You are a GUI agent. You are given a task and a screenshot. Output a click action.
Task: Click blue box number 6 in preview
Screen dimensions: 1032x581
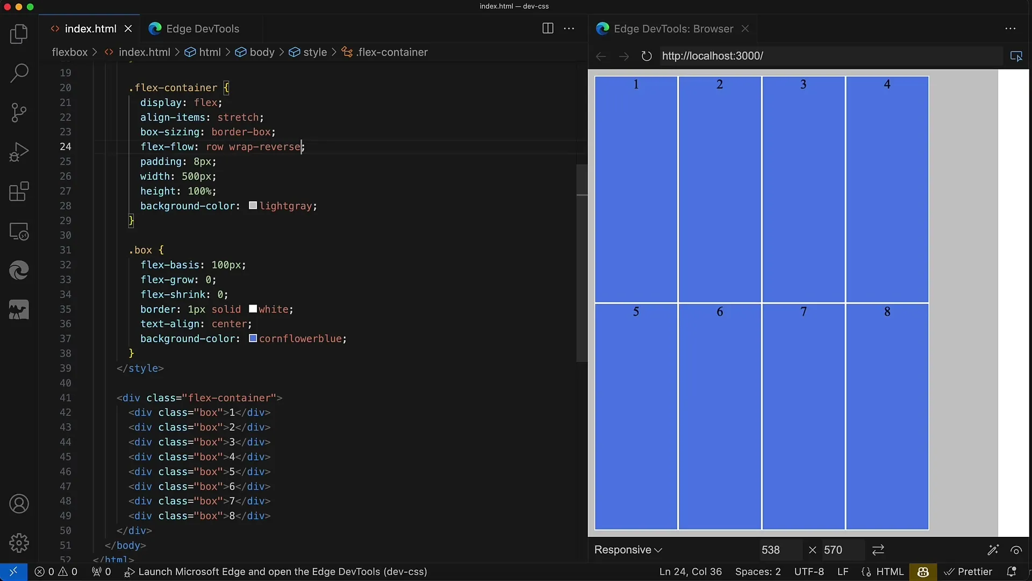[720, 416]
